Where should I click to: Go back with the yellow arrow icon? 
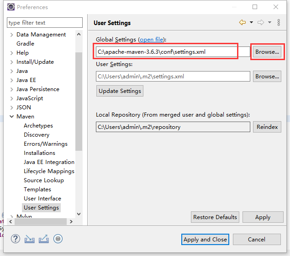pyautogui.click(x=242, y=23)
